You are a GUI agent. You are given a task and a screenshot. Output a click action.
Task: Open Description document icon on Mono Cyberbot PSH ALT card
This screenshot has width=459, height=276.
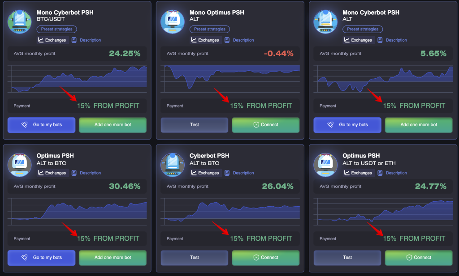tap(380, 40)
